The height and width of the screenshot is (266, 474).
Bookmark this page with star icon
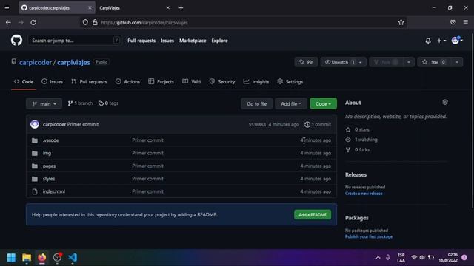click(401, 22)
